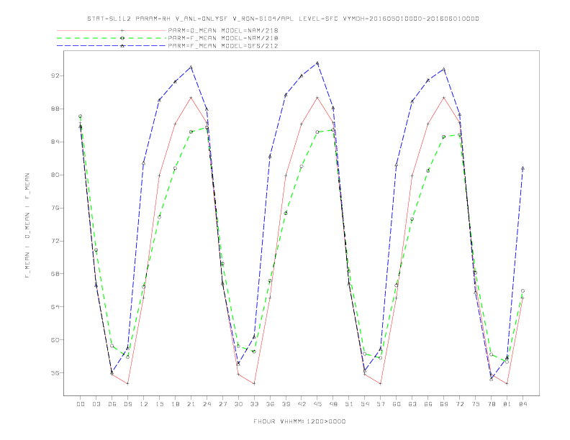Click x-axis tick label 18
The height and width of the screenshot is (440, 570).
(x=175, y=404)
